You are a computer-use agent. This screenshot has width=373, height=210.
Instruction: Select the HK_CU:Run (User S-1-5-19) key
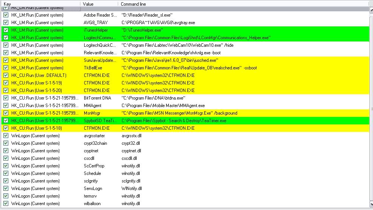pyautogui.click(x=37, y=83)
